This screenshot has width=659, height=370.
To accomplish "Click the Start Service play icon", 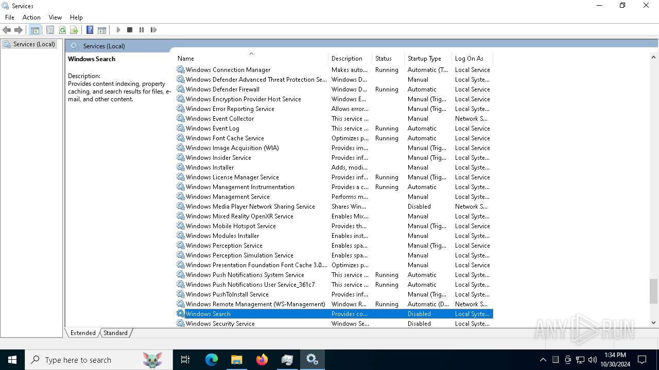I will (118, 30).
